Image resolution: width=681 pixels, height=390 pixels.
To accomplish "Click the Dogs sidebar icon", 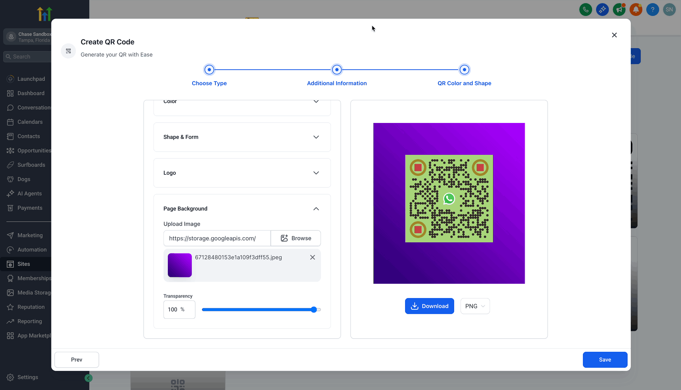I will click(x=10, y=179).
